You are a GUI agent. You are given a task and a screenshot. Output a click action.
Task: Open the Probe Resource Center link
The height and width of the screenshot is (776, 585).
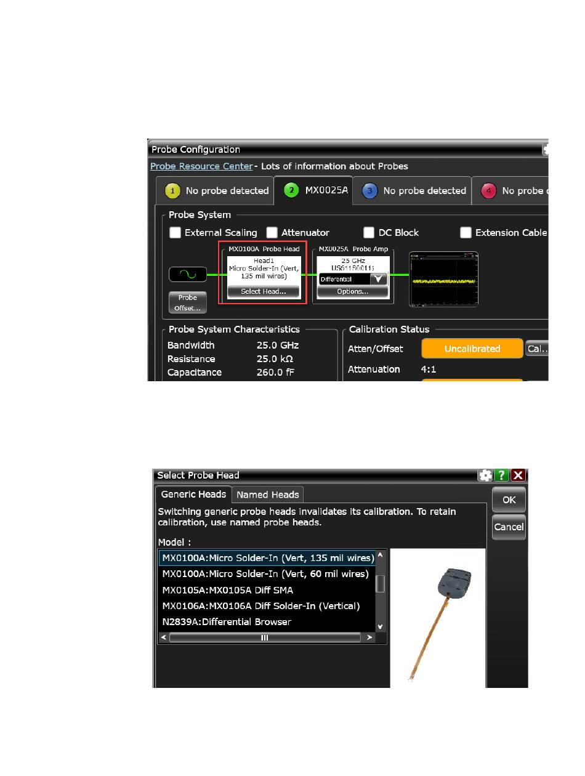(201, 166)
